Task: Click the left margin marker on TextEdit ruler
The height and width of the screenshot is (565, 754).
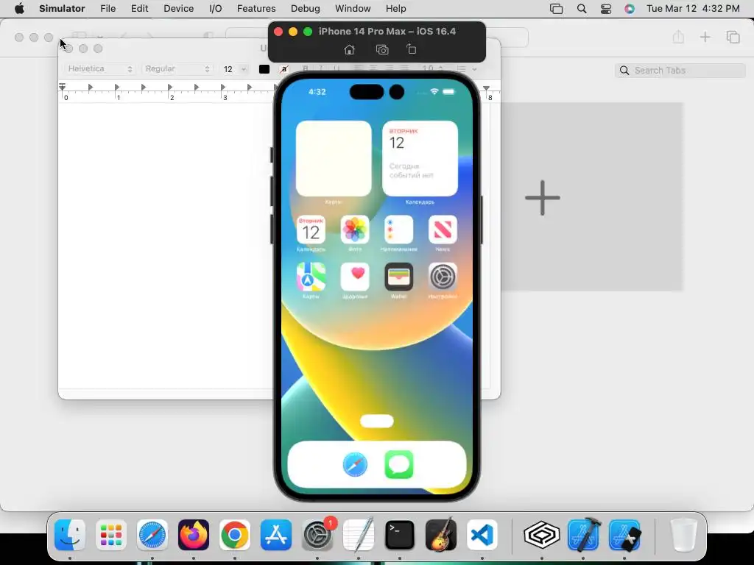Action: pos(62,87)
